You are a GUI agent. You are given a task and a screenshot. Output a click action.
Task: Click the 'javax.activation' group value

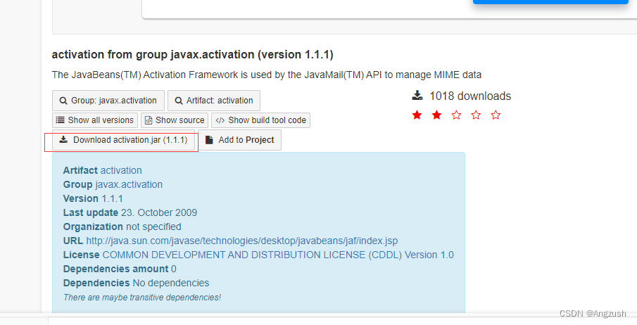(x=129, y=184)
